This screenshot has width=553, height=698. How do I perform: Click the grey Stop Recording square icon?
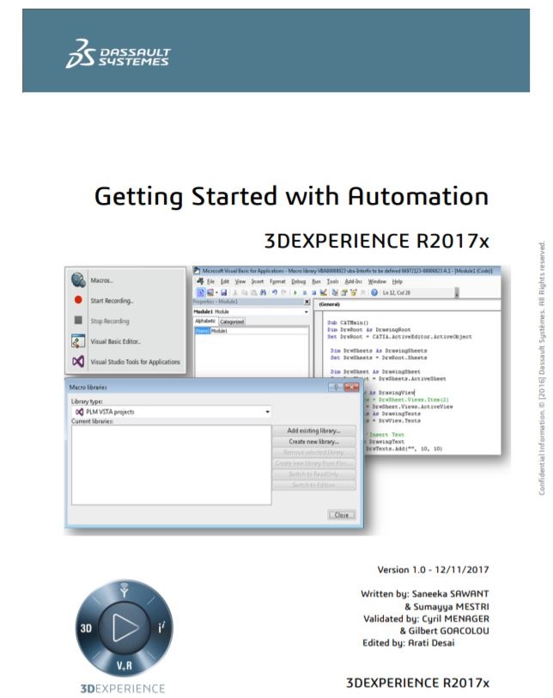78,320
